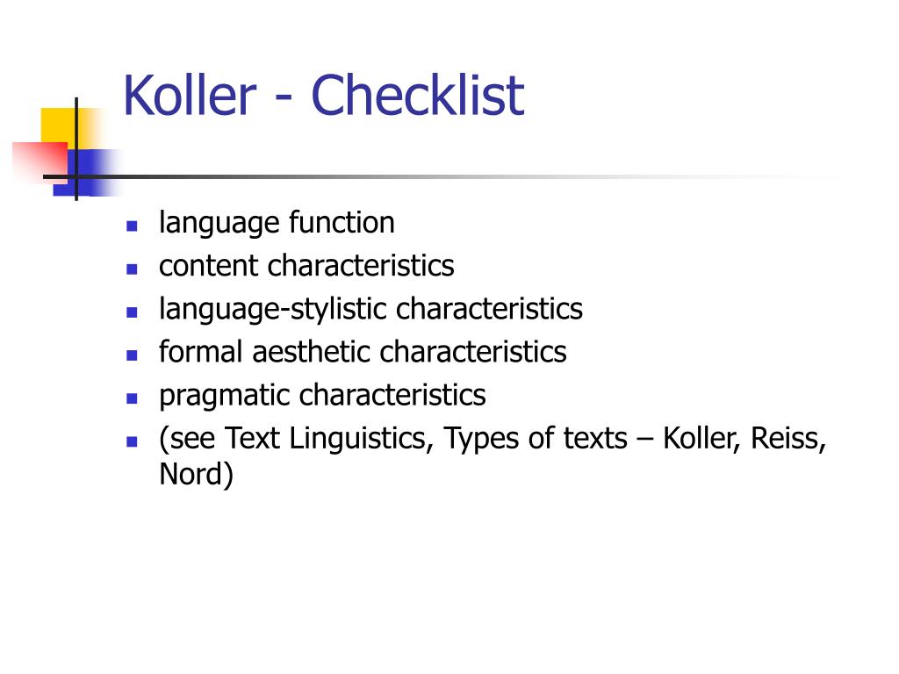Click the word 'Checklist' in the title
Image resolution: width=899 pixels, height=674 pixels.
[x=417, y=95]
